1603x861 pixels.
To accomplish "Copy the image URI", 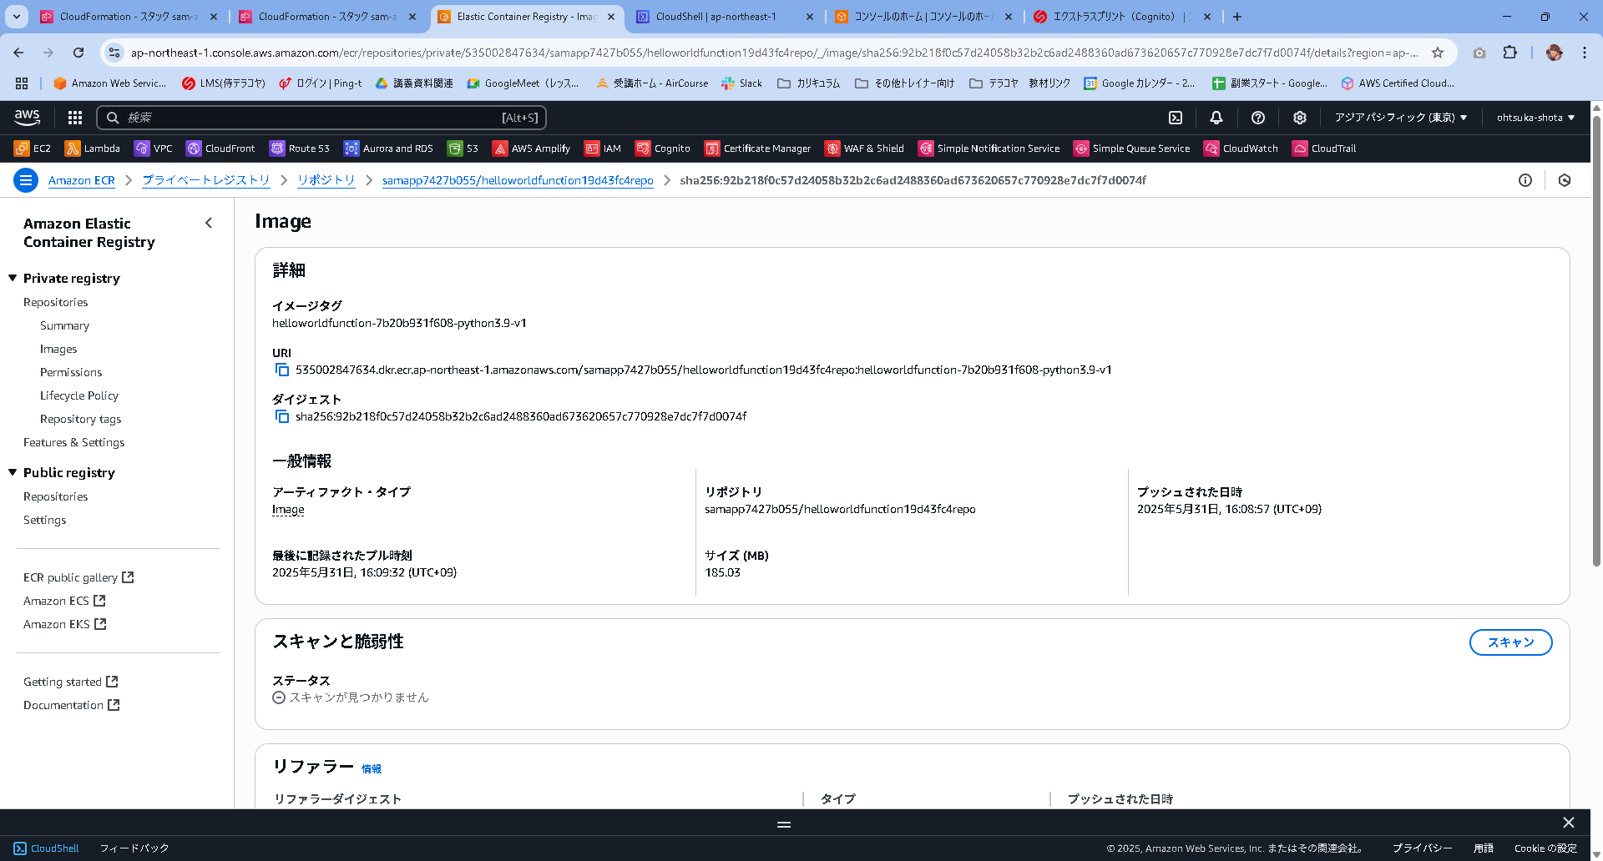I will (x=282, y=370).
